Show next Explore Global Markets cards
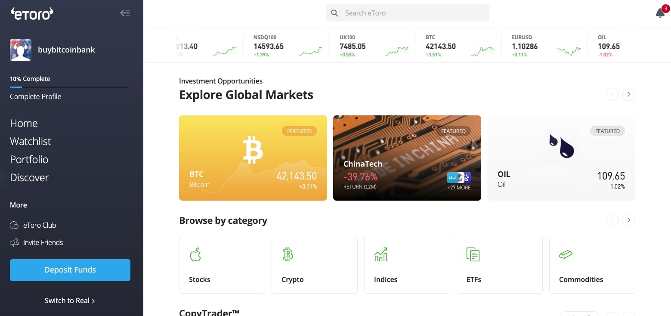Screen dimensions: 671x316 coord(629,94)
